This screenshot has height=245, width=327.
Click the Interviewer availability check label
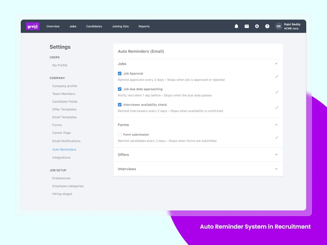(x=145, y=104)
